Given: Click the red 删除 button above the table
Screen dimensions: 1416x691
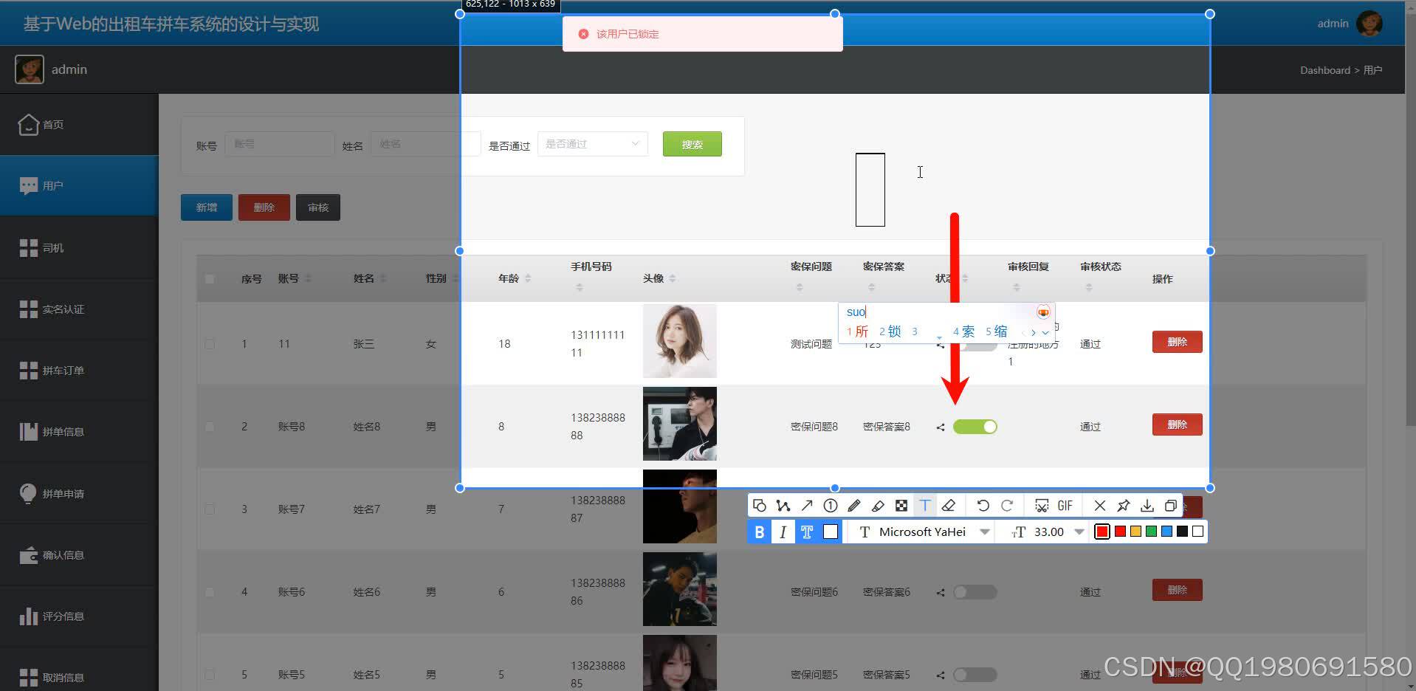Looking at the screenshot, I should (264, 207).
